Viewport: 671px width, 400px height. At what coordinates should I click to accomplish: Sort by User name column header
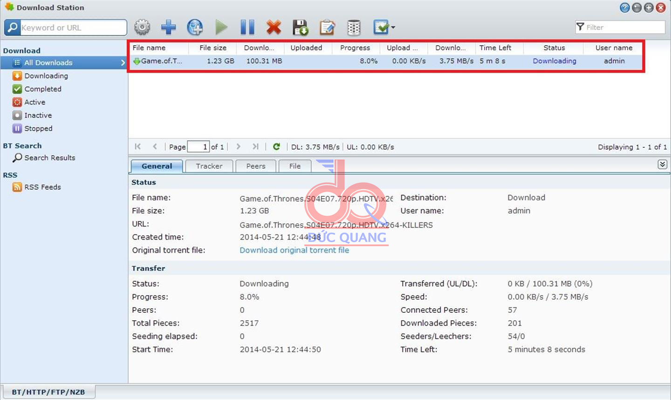[x=614, y=48]
